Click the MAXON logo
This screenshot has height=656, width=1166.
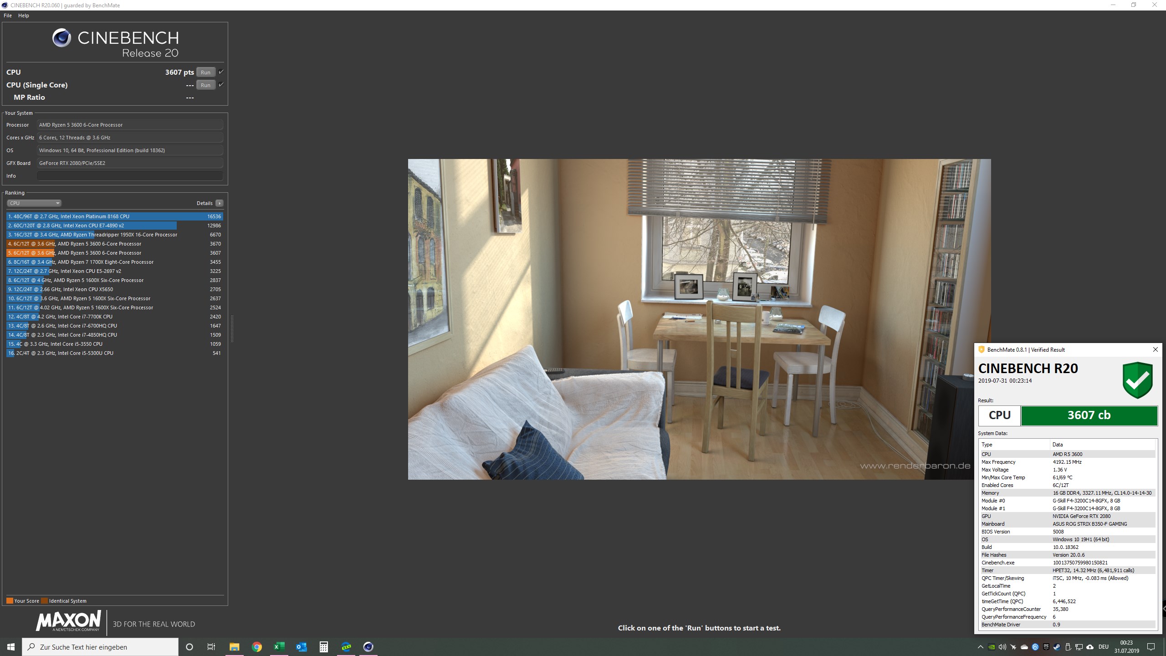click(68, 621)
